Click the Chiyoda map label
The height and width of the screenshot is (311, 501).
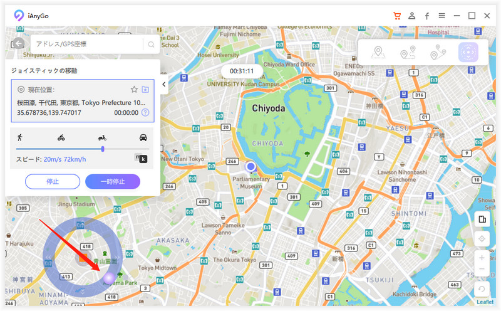pos(269,108)
